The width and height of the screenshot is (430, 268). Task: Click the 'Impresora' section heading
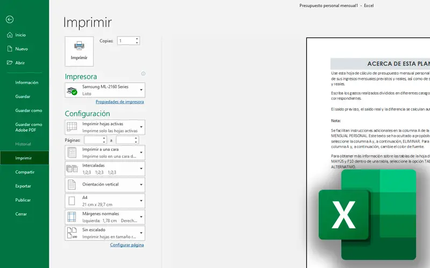(x=81, y=77)
